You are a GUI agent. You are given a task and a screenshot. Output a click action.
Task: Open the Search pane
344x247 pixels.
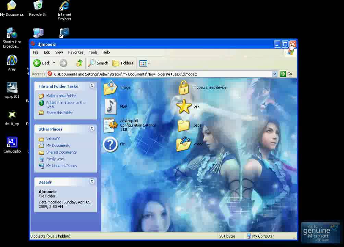(98, 63)
